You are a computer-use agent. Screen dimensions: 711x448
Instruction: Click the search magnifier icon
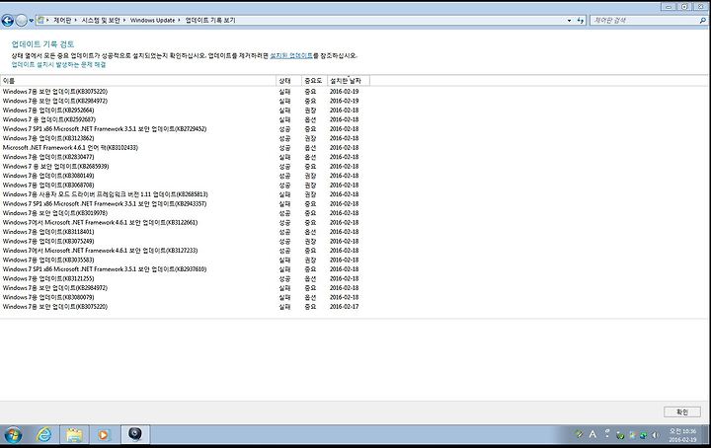point(703,21)
